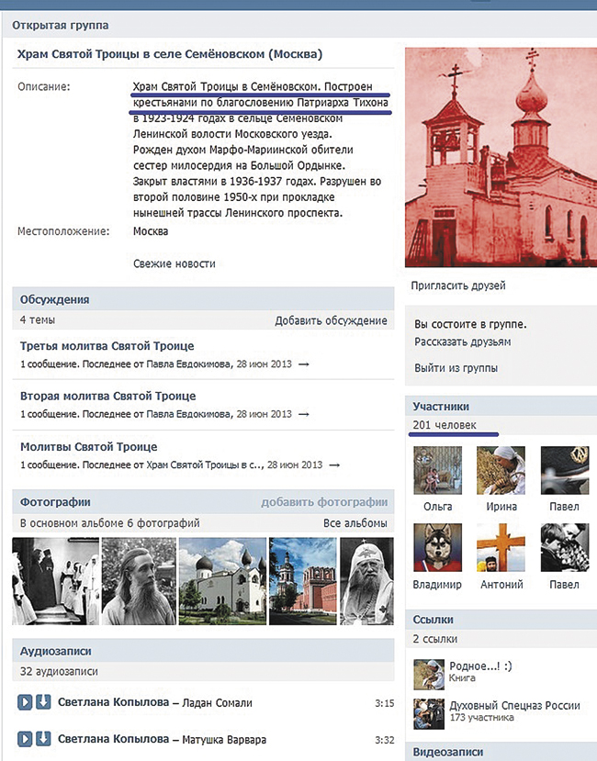Click the location value Москва

pos(151,231)
